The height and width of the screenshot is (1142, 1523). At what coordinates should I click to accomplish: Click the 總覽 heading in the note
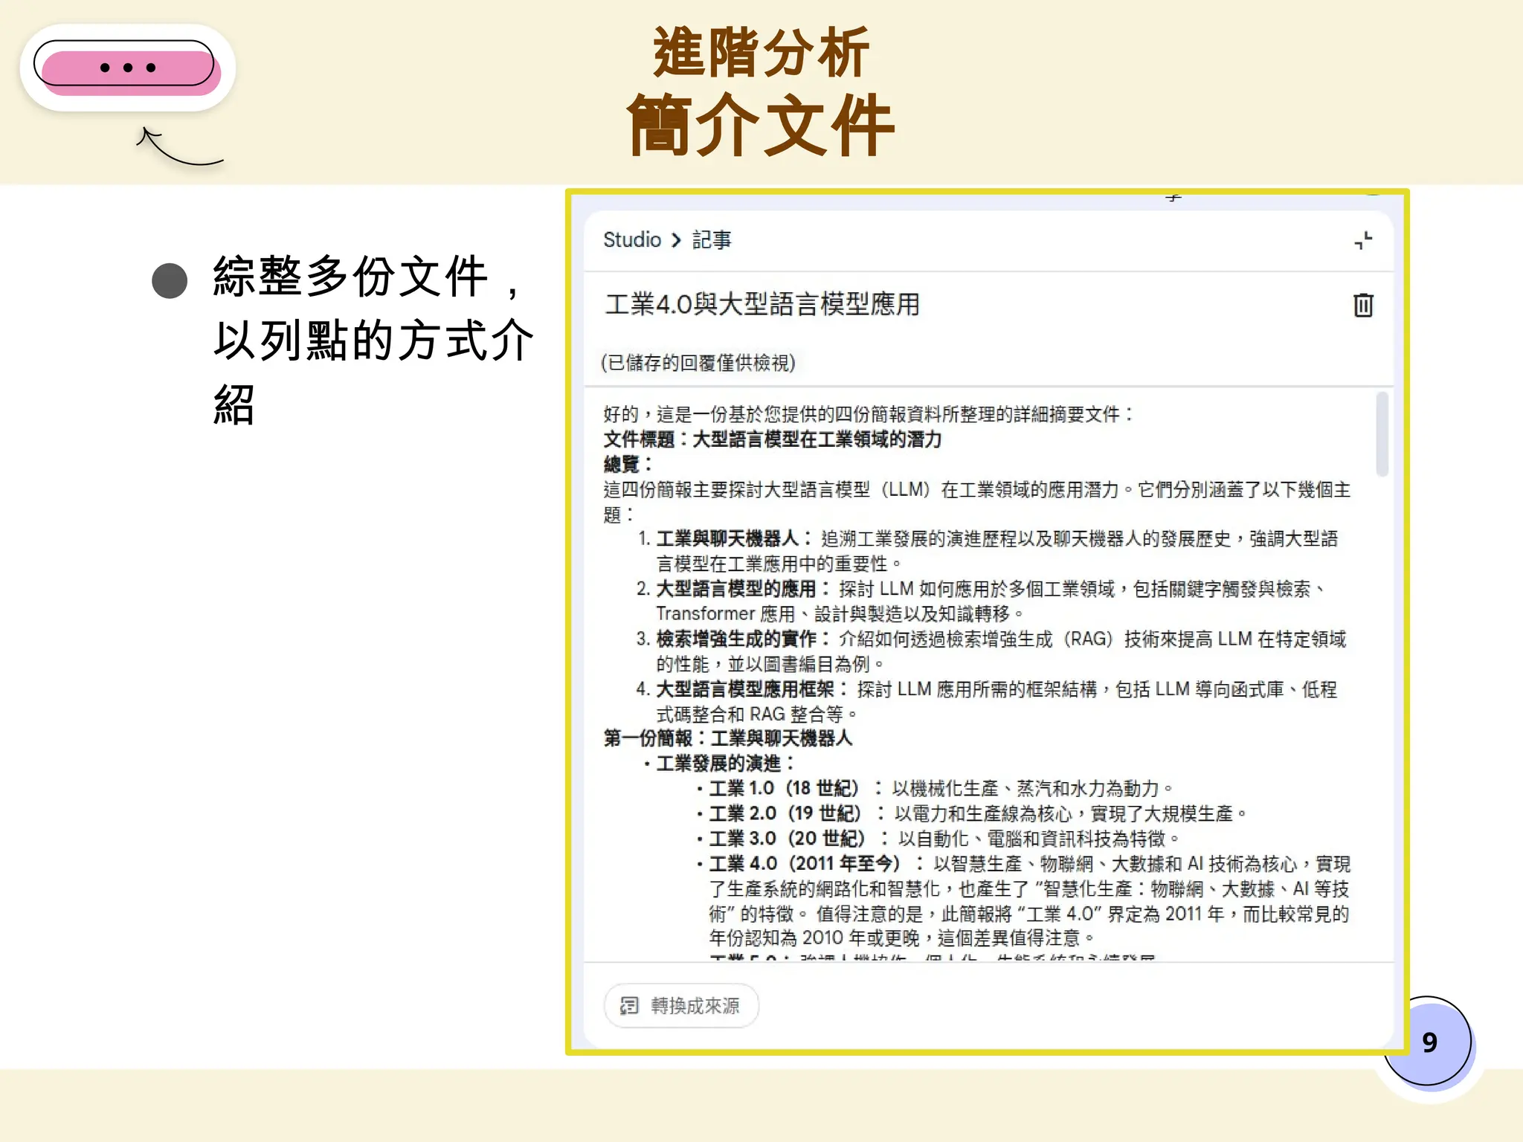pyautogui.click(x=628, y=465)
